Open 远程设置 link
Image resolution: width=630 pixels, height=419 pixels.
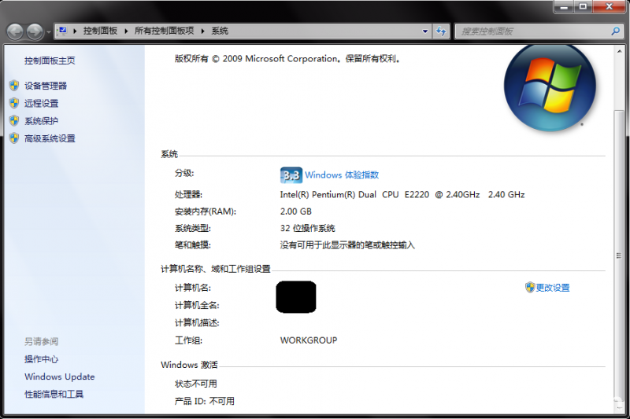click(x=42, y=104)
